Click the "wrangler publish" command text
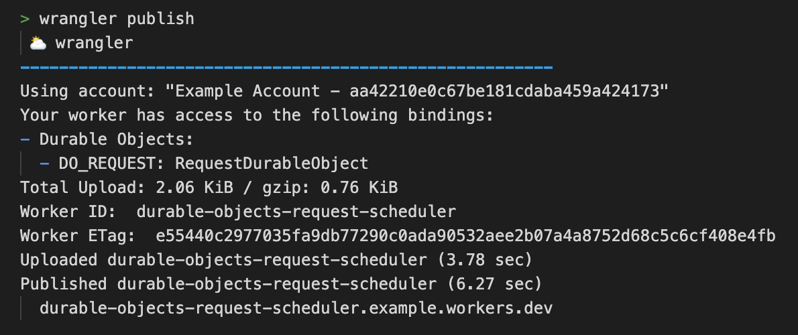The height and width of the screenshot is (335, 798). [x=117, y=19]
